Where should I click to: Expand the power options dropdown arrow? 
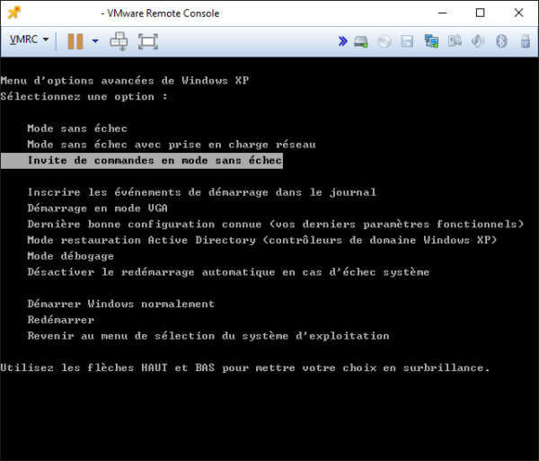click(95, 41)
